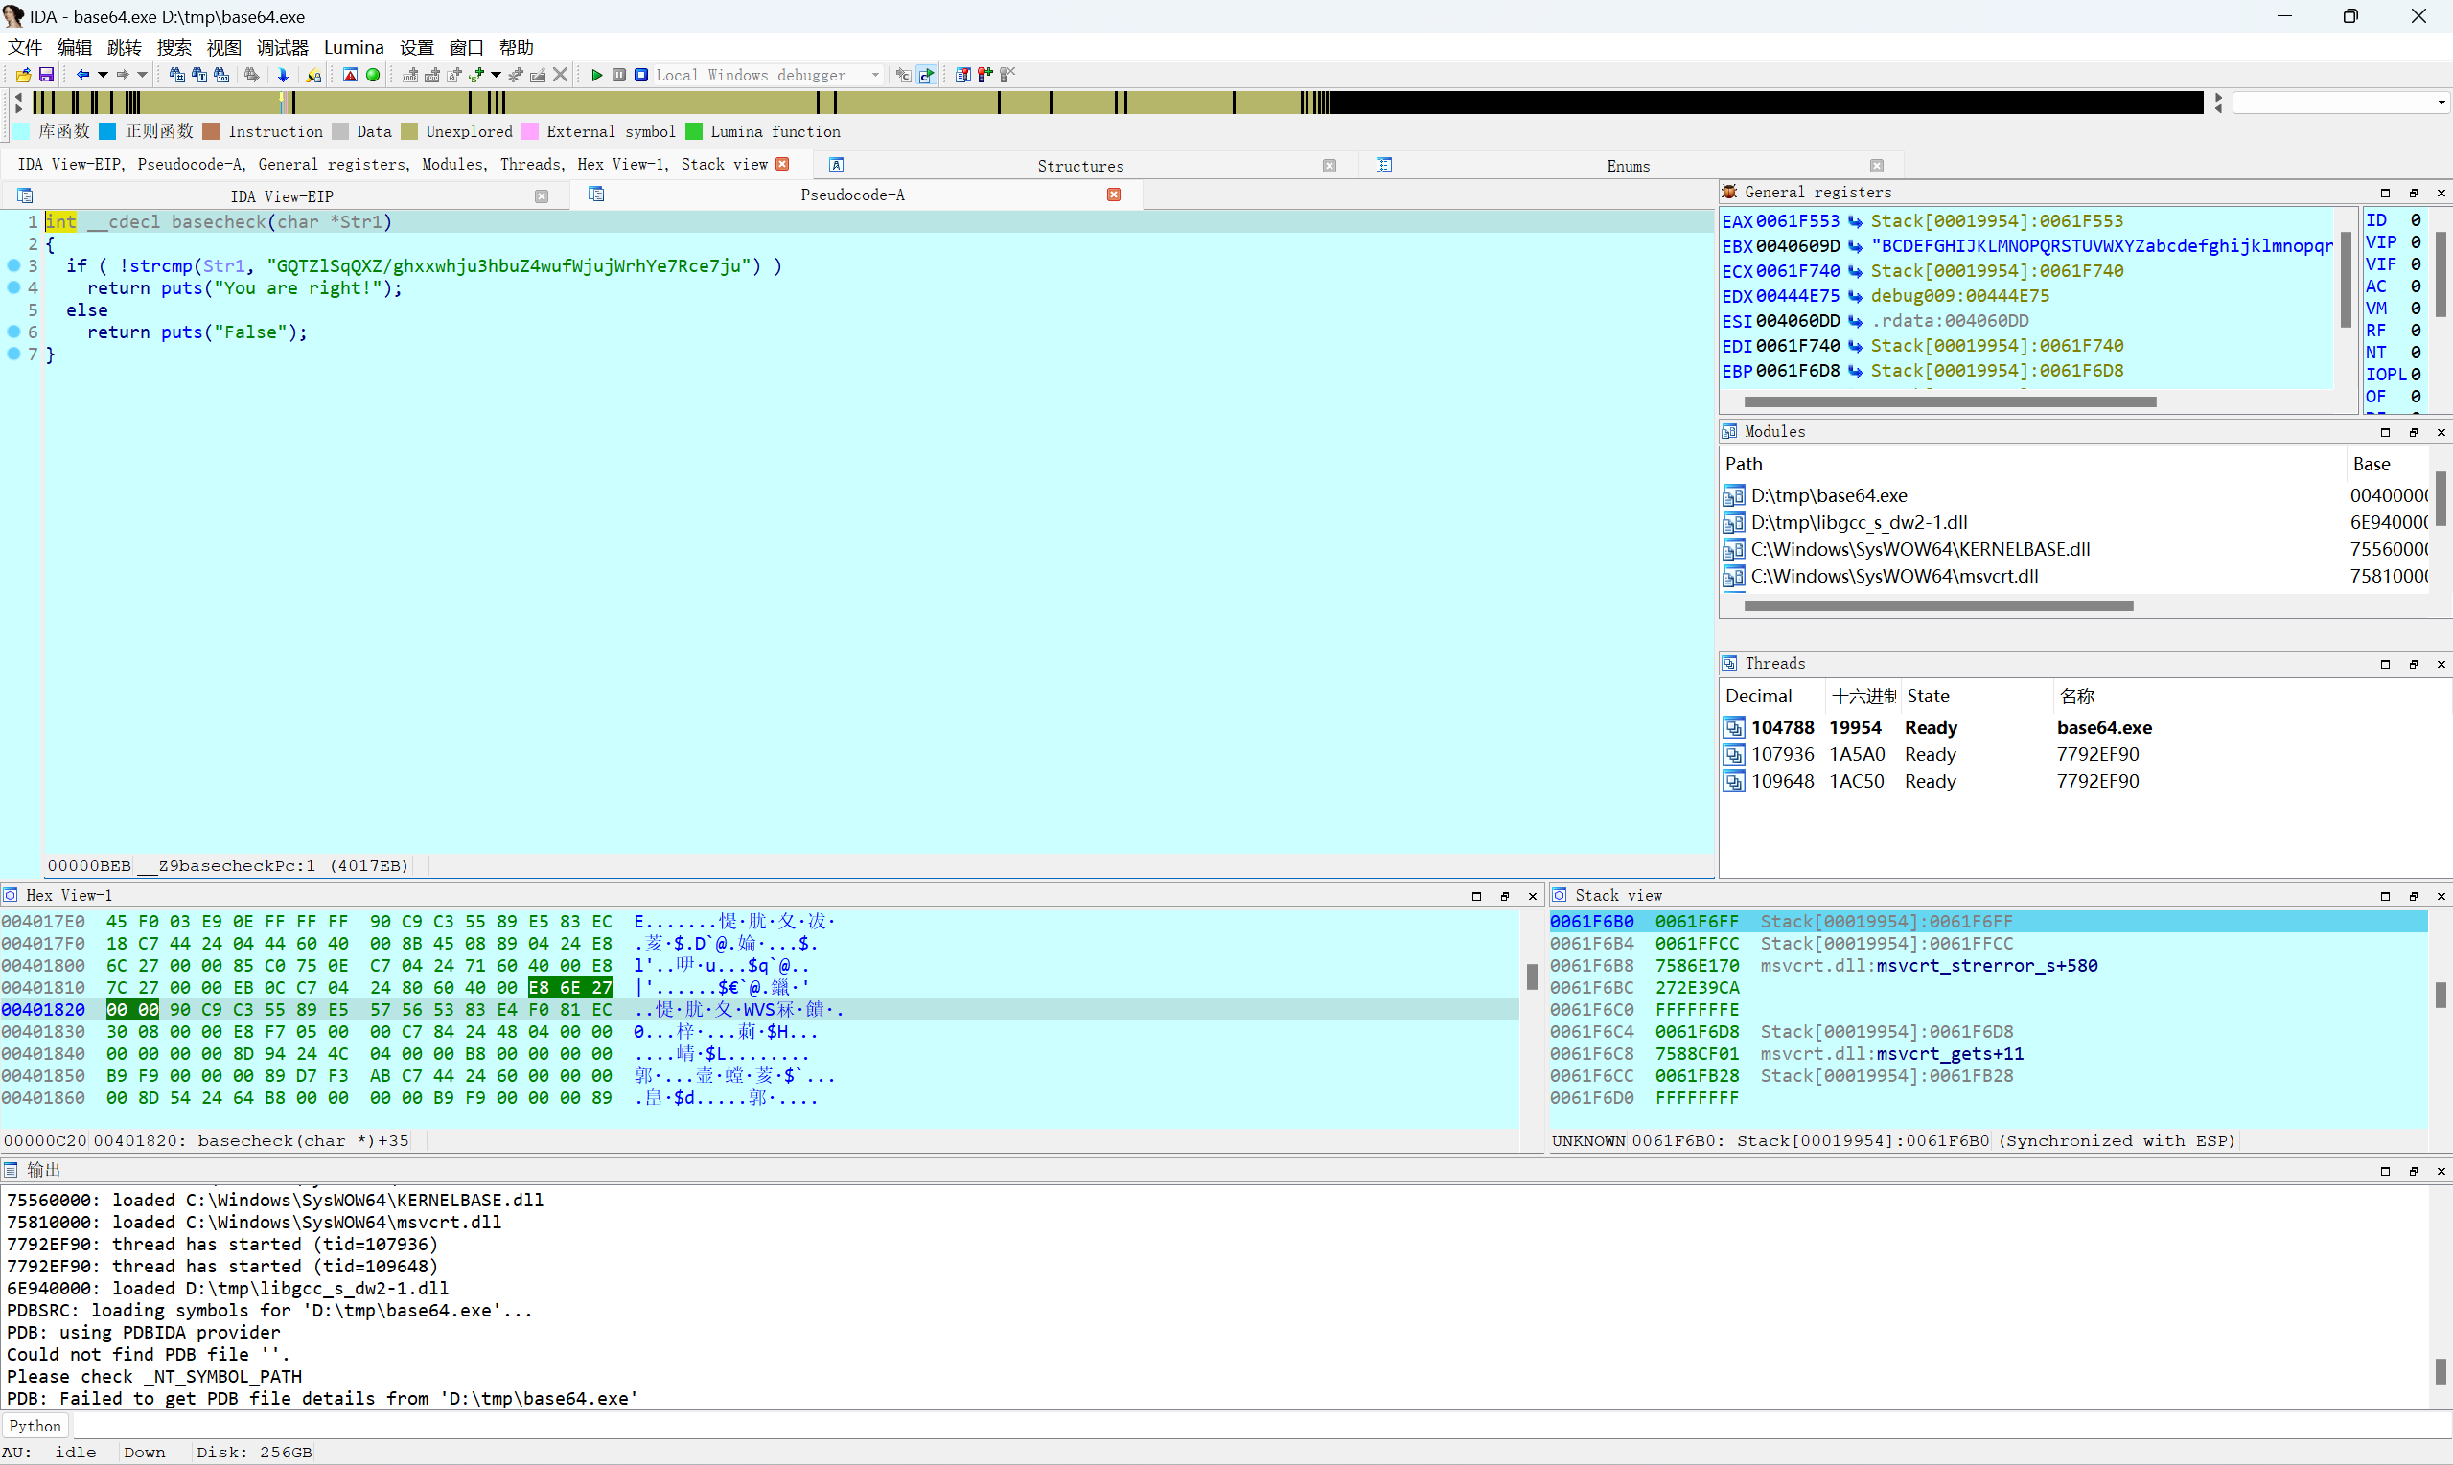Open the dropdown beside the struct variable icon
2453x1465 pixels.
click(x=496, y=75)
